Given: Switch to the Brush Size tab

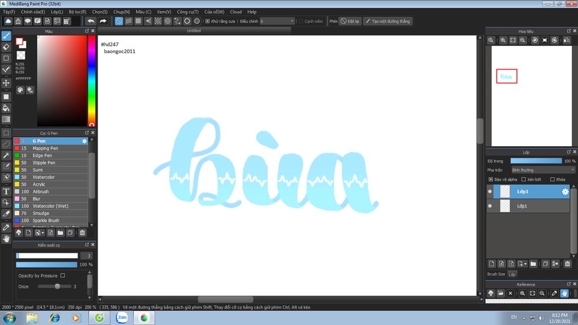Looking at the screenshot, I should pyautogui.click(x=496, y=274).
